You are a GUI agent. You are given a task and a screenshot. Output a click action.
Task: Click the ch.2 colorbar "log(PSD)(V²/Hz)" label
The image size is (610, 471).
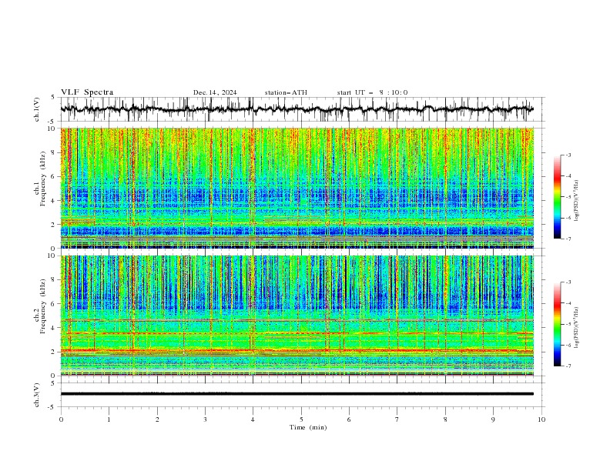[x=577, y=328]
